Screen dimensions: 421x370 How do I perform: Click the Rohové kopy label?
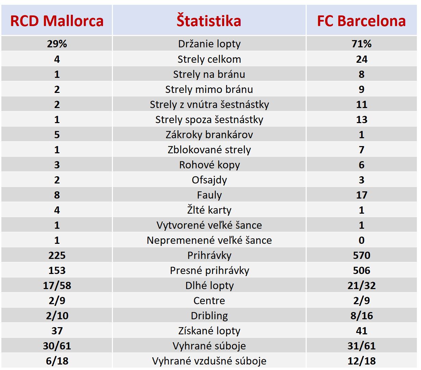coord(209,165)
